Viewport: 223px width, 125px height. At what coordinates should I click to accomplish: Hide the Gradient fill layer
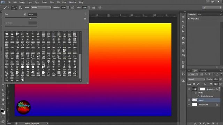point(189,89)
